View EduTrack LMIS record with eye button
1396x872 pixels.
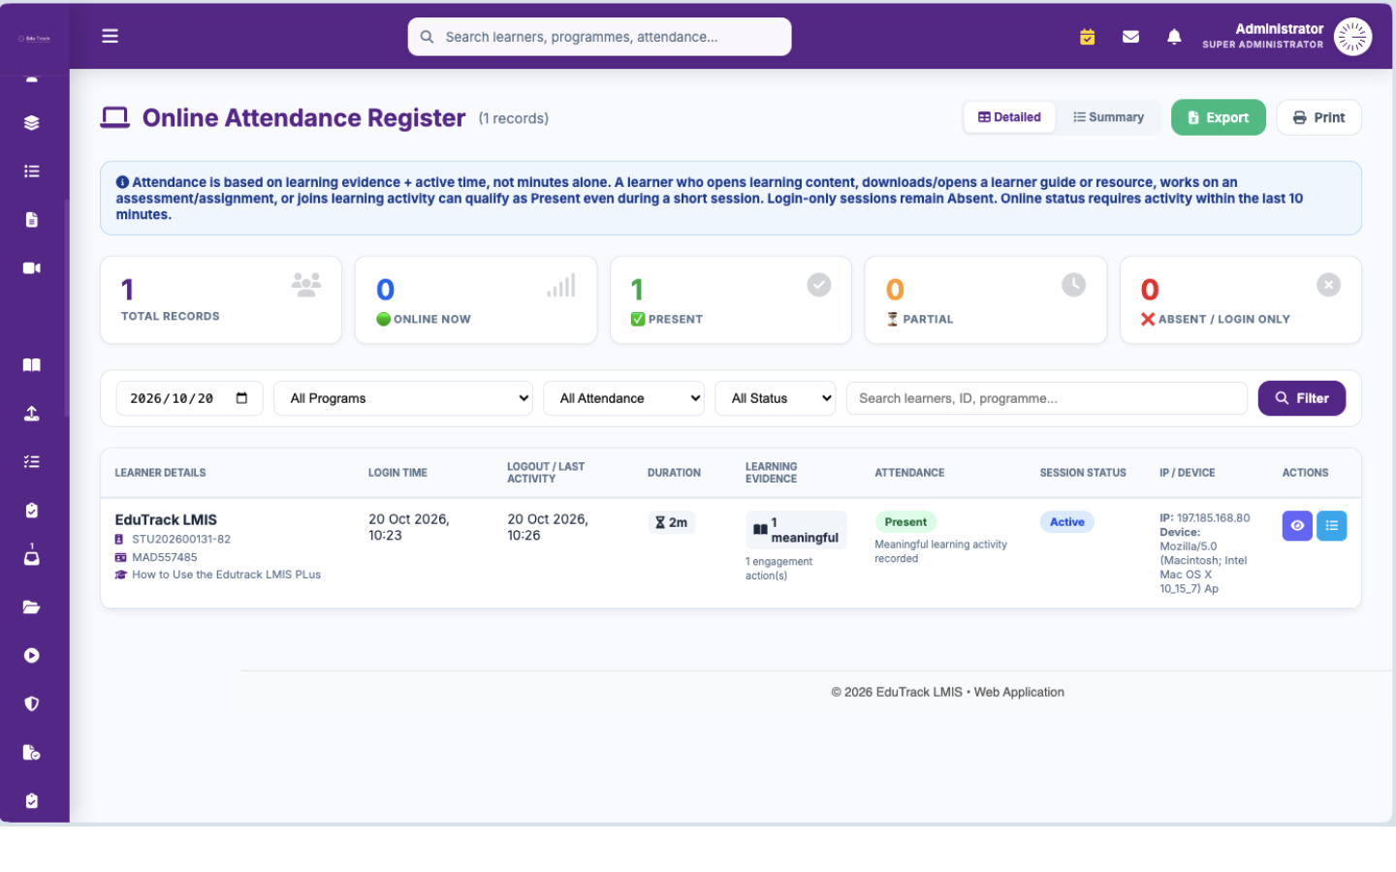click(x=1297, y=526)
